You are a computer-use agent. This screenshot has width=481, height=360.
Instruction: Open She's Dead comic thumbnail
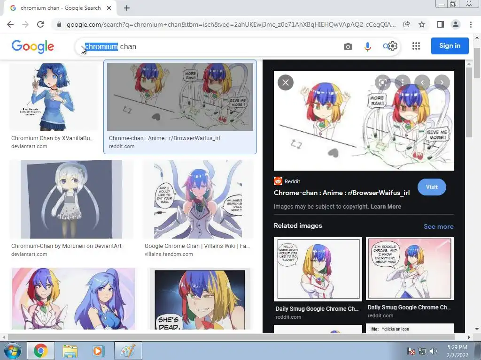(200, 299)
